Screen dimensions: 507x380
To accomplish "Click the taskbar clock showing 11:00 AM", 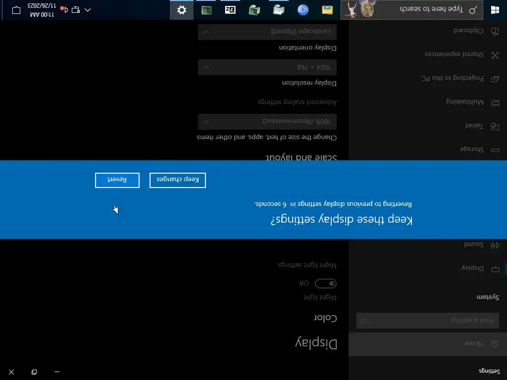I will [x=42, y=10].
